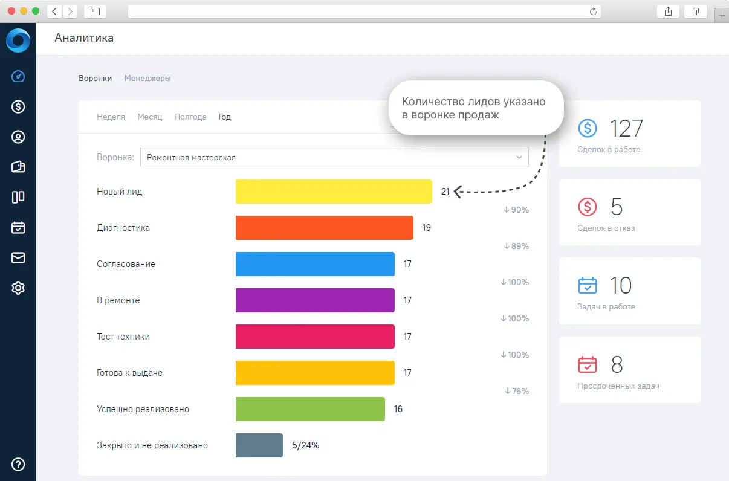Screen dimensions: 729x481
Task: Click the browser share icon
Action: (x=668, y=11)
